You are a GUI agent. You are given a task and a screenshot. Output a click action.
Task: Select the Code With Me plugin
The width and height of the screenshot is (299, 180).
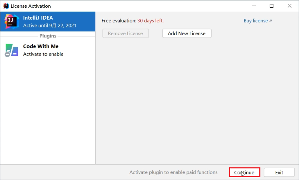click(48, 50)
